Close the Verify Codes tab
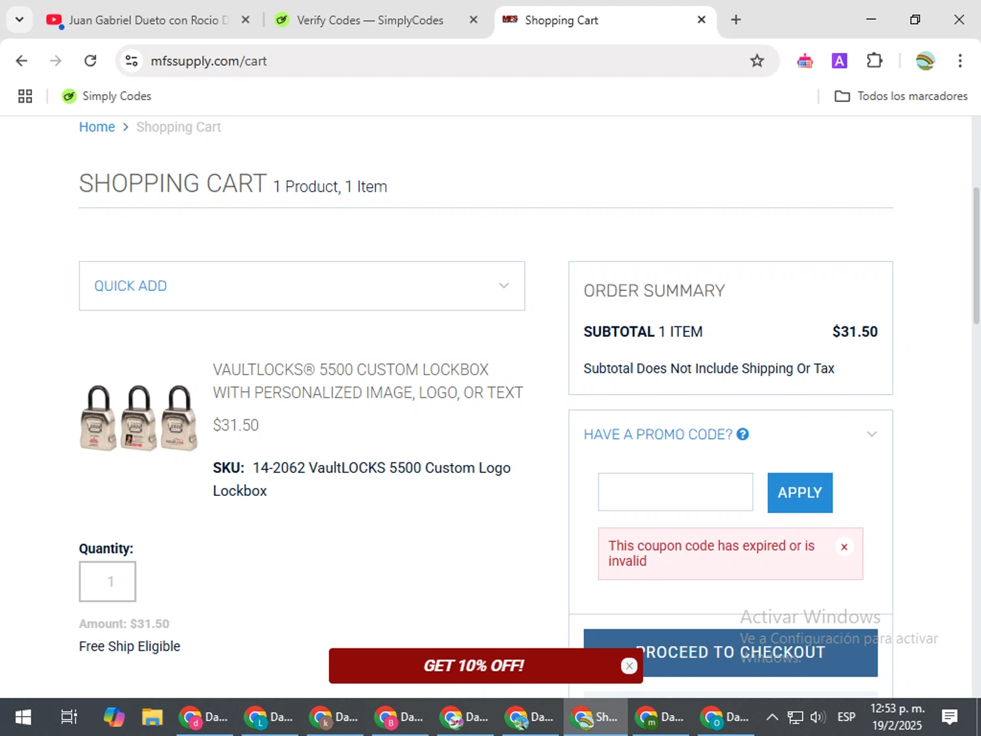This screenshot has width=981, height=736. (x=473, y=20)
